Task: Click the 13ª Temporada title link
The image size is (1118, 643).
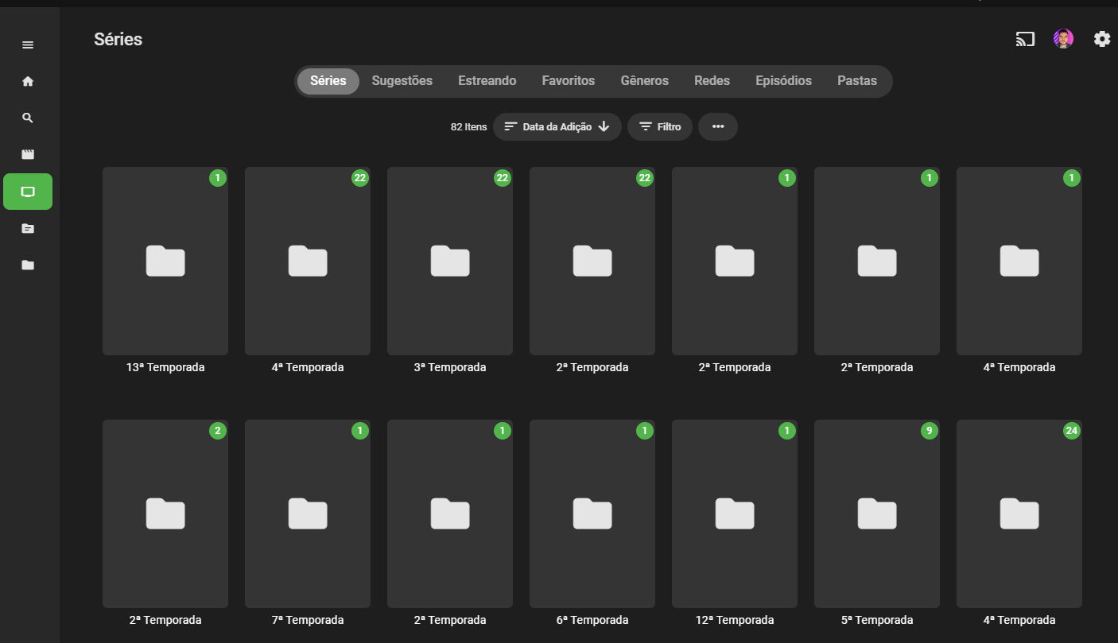Action: click(x=165, y=367)
